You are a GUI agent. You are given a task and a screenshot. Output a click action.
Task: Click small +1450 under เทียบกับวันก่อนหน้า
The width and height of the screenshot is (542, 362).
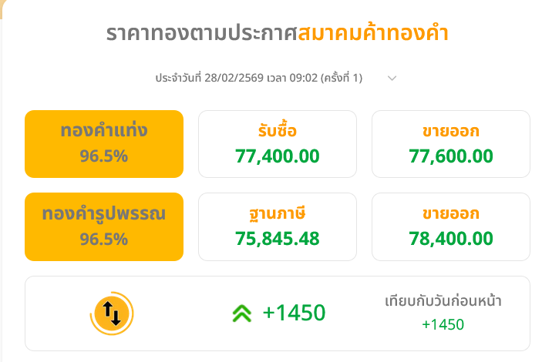coord(443,324)
